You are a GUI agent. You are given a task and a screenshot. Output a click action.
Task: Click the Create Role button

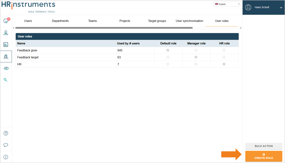264,156
